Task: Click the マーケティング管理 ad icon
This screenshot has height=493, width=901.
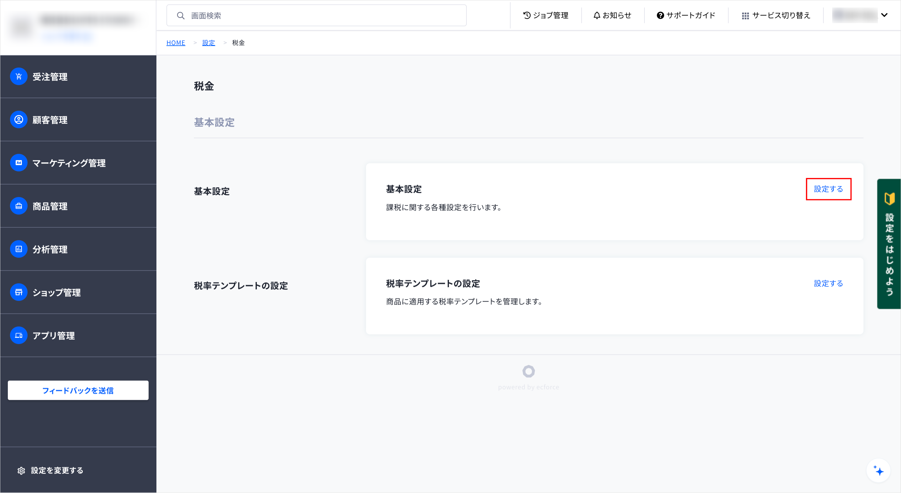Action: pyautogui.click(x=19, y=163)
